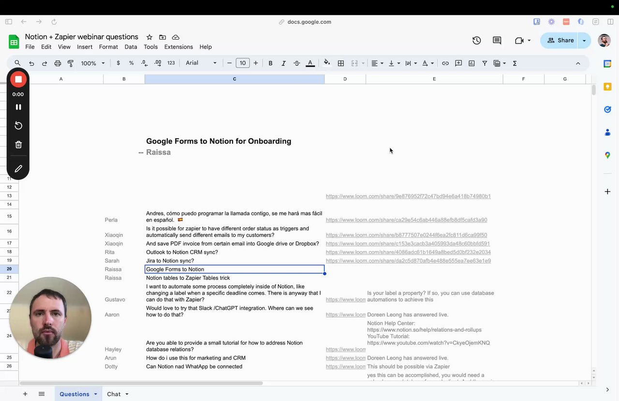Open text rotation dropdown

(427, 63)
